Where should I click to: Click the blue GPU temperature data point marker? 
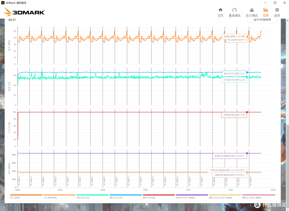[247, 73]
